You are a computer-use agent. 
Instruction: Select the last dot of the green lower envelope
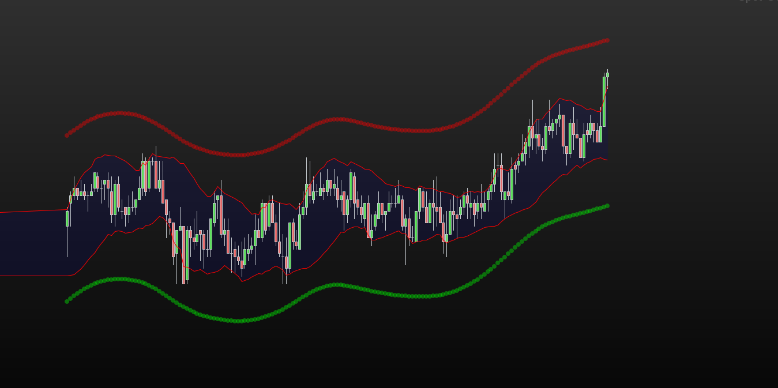coord(607,206)
